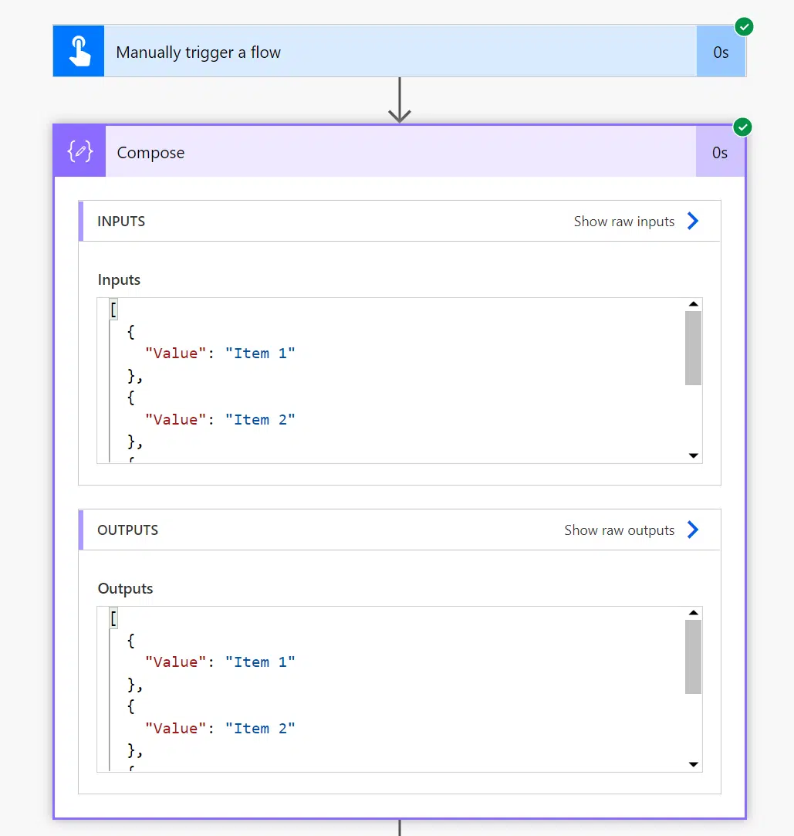Click the Outputs scrollbar down arrow
The height and width of the screenshot is (836, 794).
click(693, 764)
